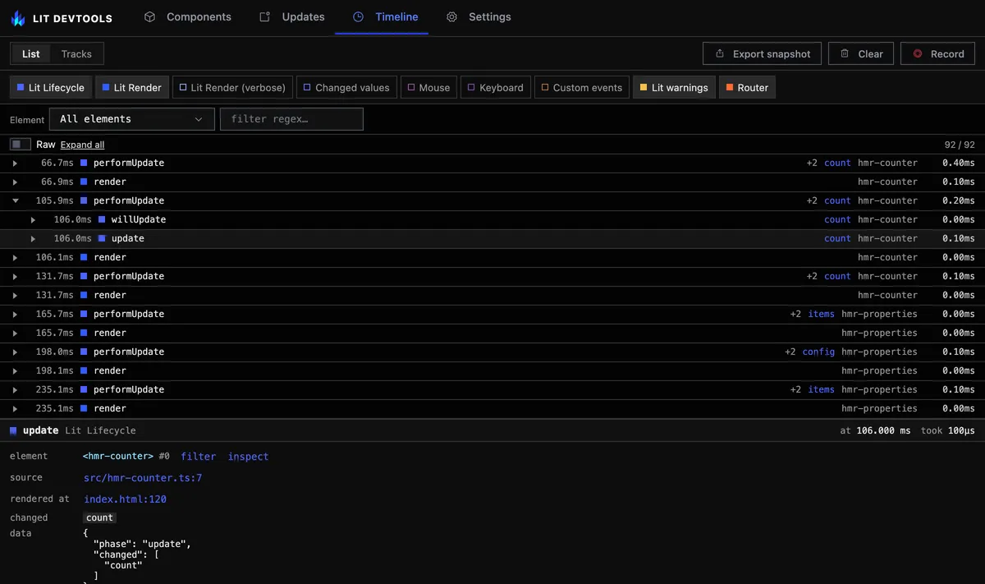Toggle the Lit Lifecycle filter
The width and height of the screenshot is (985, 584).
click(x=51, y=88)
